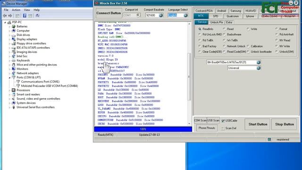
Task: Switch to the Samsung tab
Action: pos(236,11)
